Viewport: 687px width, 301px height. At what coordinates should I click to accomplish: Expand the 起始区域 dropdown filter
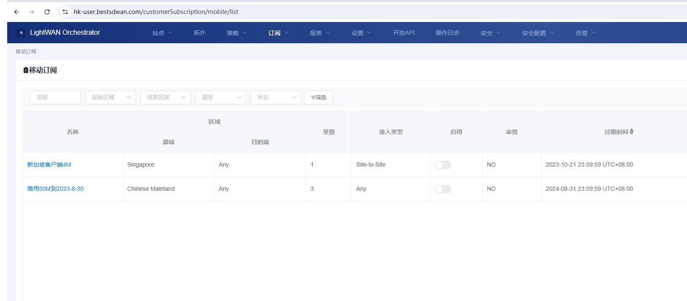point(110,98)
